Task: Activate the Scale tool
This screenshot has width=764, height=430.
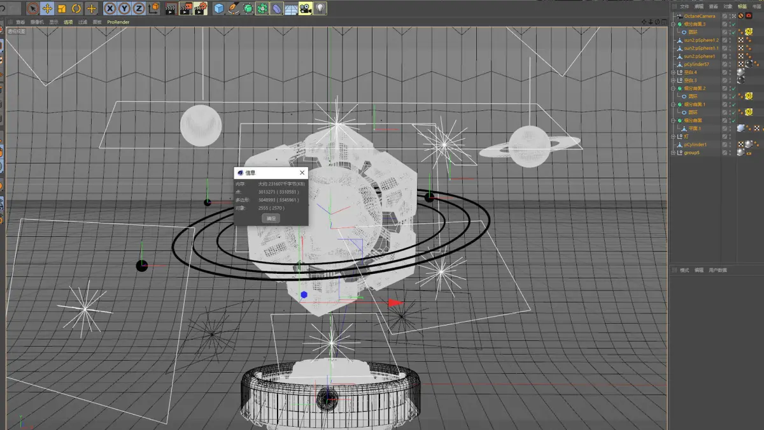Action: pos(62,8)
